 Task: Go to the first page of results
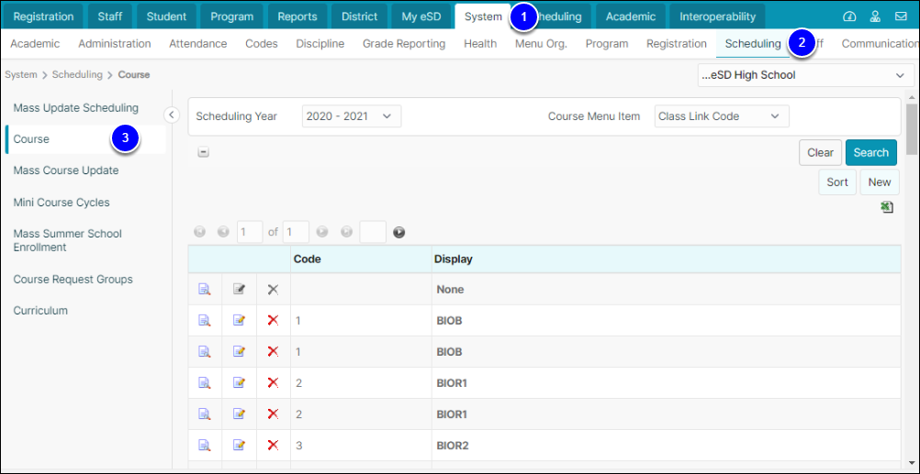(199, 233)
